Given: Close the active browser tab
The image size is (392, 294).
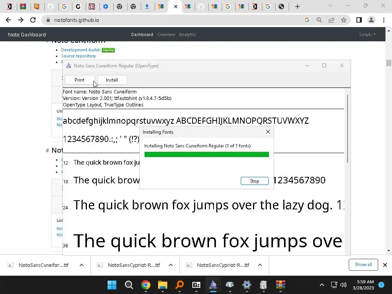Looking at the screenshot, I should 175,7.
